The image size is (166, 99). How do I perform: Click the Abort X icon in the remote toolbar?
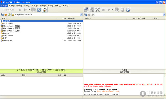point(97,10)
